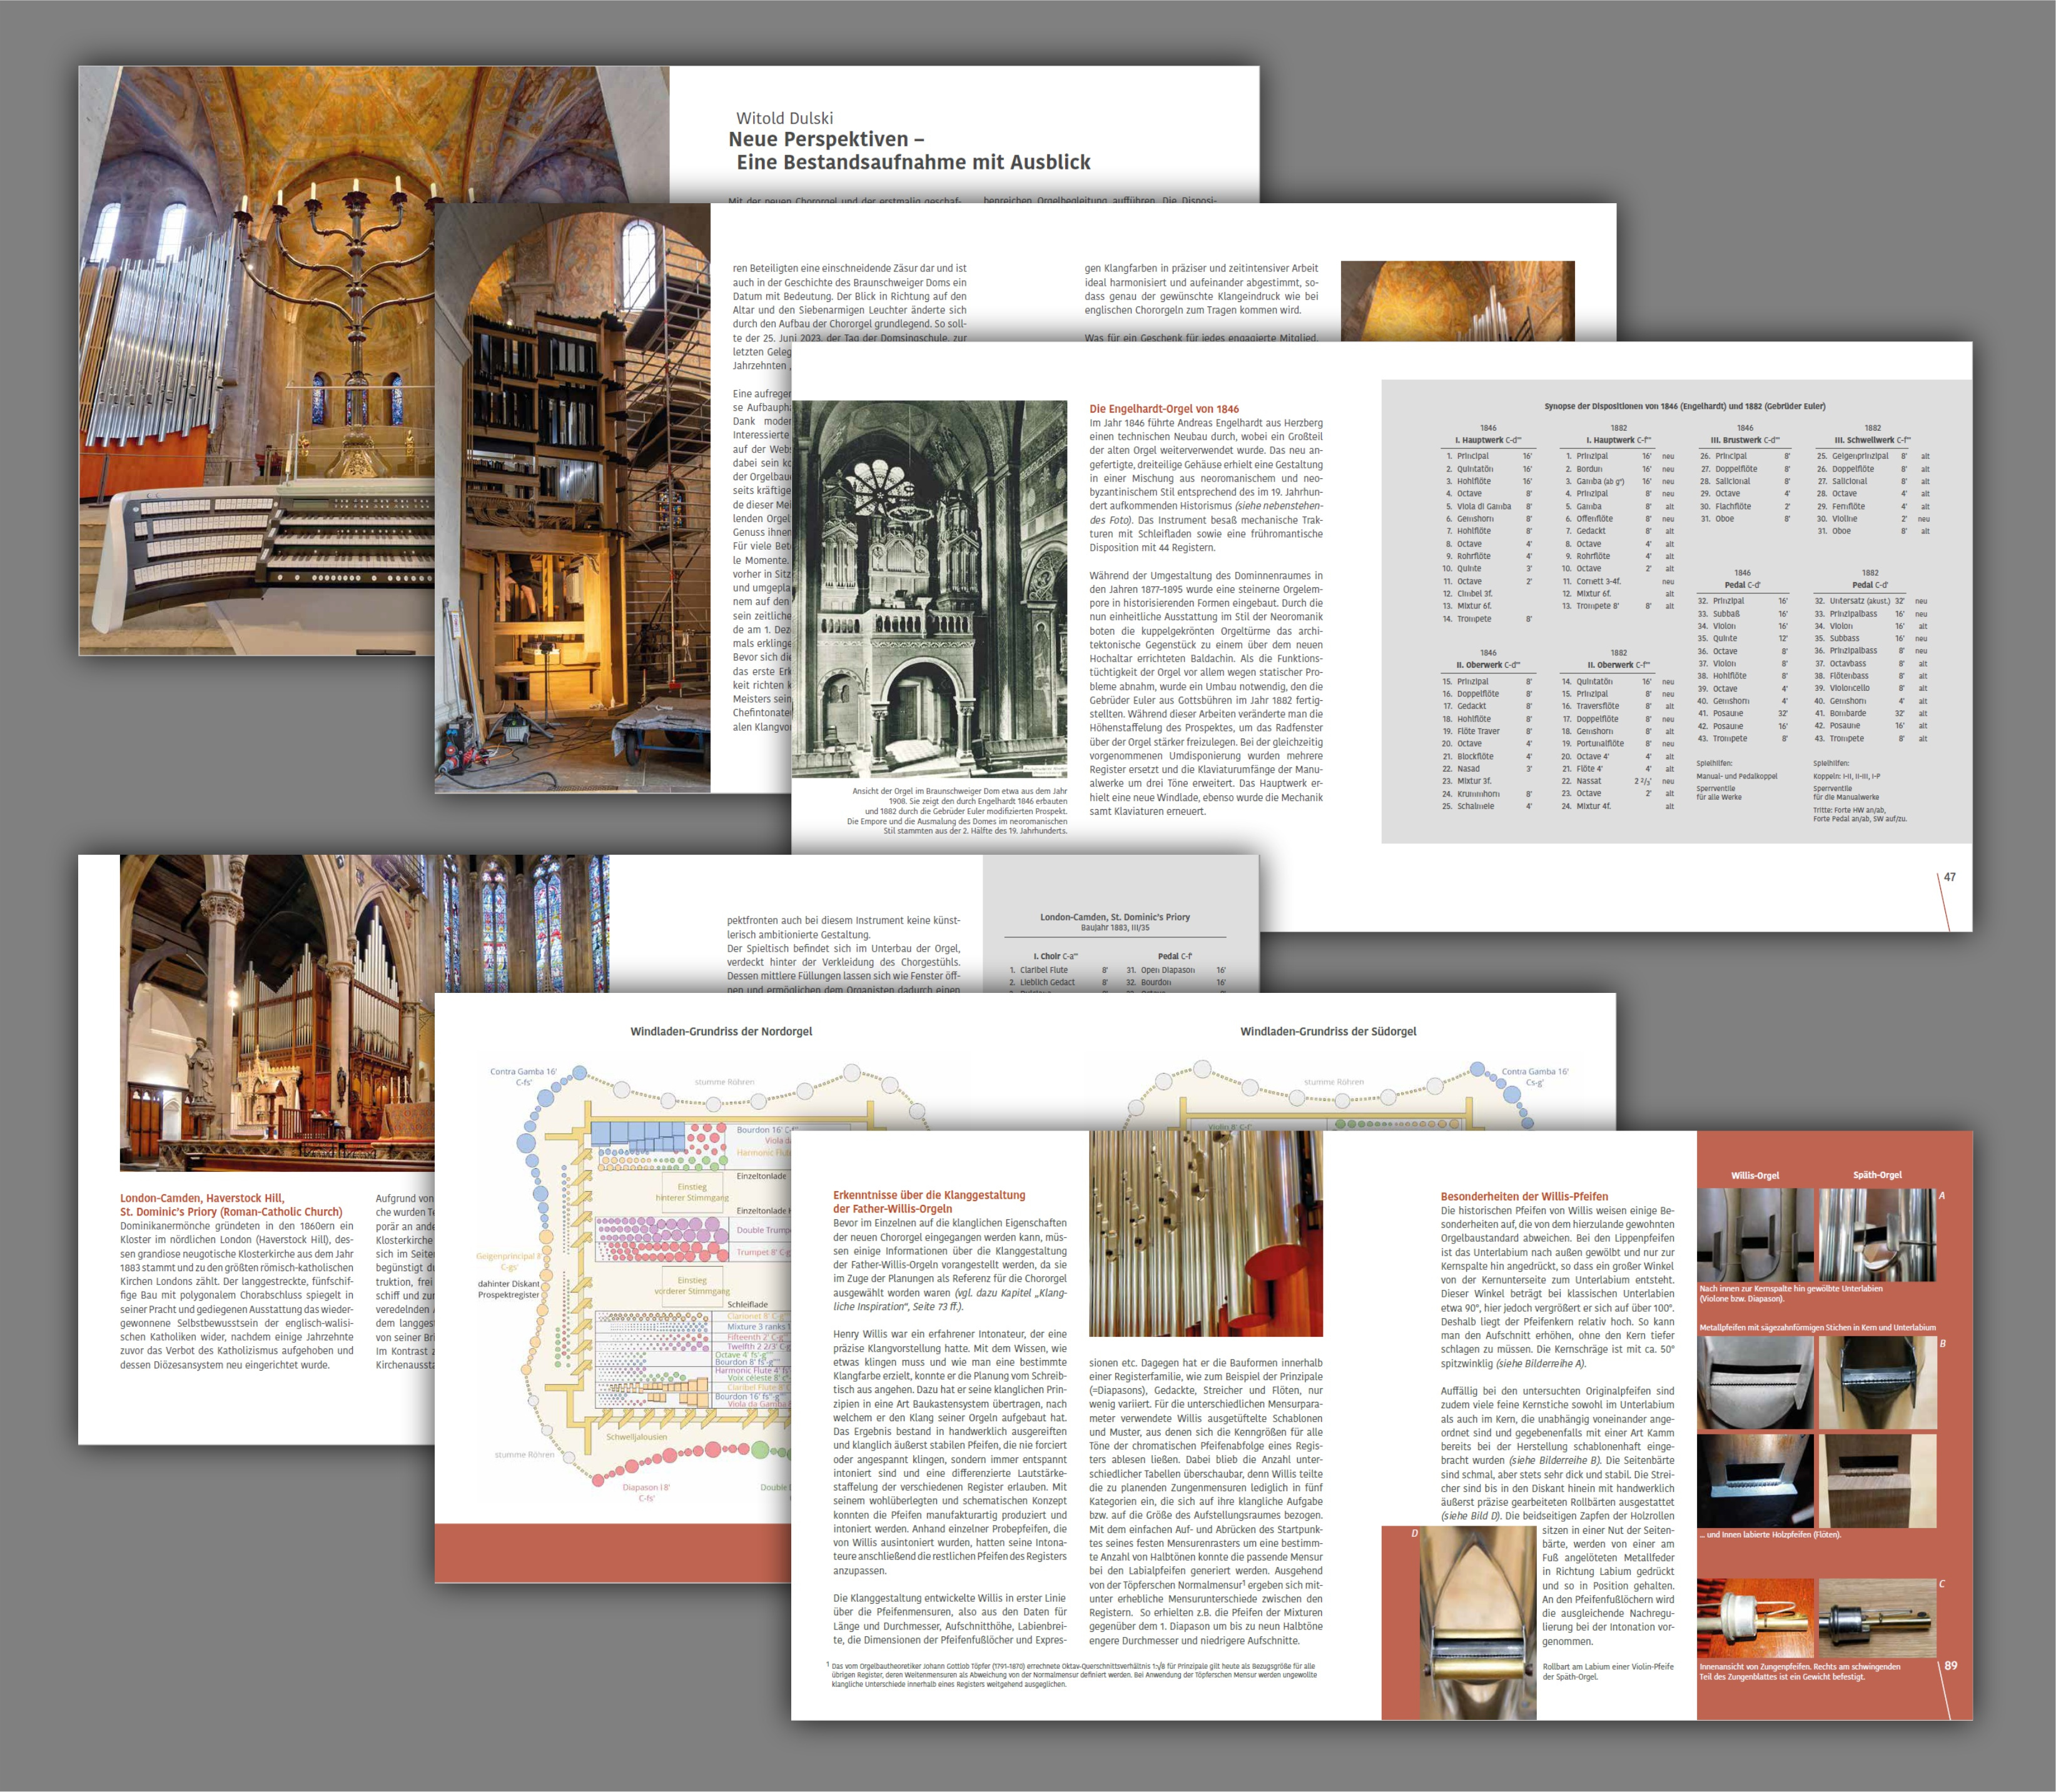Open the close-up photo of metal organ pipes

[1205, 1233]
